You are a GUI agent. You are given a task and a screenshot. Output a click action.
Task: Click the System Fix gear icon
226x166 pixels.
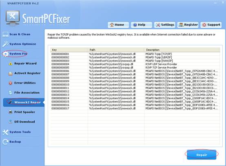(x=6, y=54)
